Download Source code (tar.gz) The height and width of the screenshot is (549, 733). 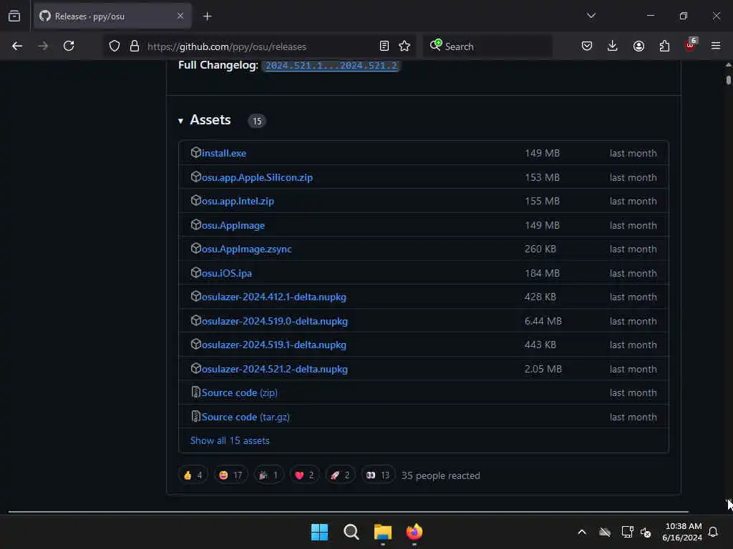pos(246,417)
